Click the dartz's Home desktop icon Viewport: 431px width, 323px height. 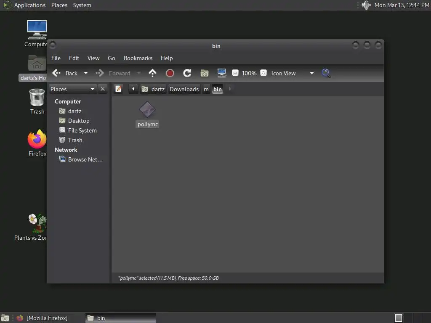[x=37, y=63]
